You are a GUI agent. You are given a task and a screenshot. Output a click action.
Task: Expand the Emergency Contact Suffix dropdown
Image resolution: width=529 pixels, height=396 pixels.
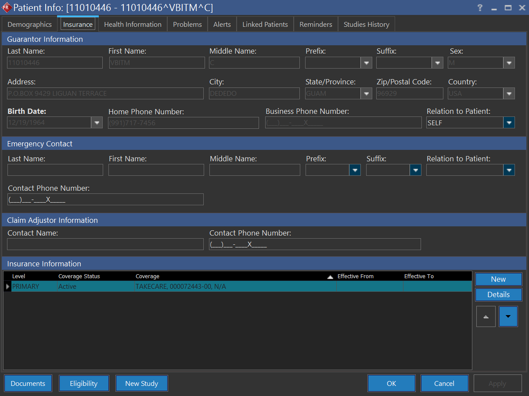(415, 170)
